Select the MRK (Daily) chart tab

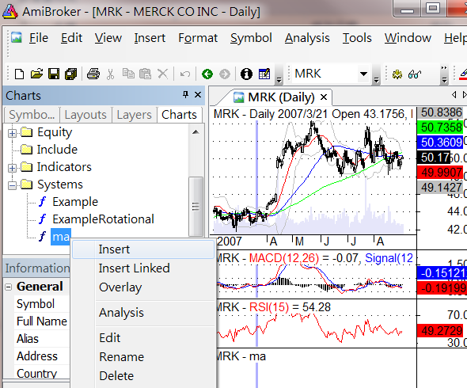[x=274, y=97]
